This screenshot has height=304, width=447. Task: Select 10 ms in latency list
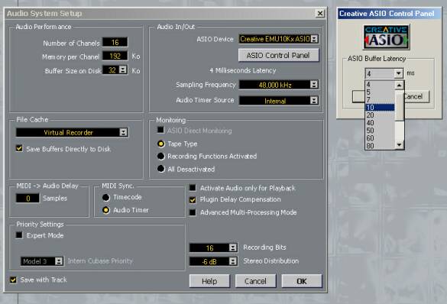pos(380,108)
